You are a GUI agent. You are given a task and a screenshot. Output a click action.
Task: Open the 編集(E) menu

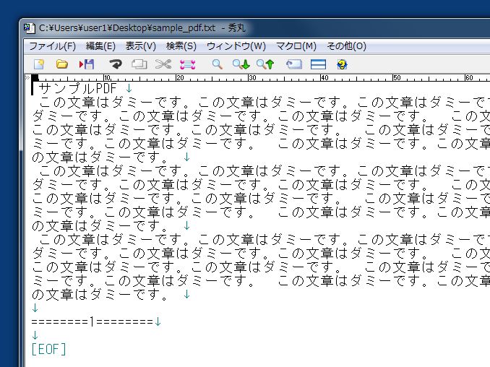pos(100,46)
